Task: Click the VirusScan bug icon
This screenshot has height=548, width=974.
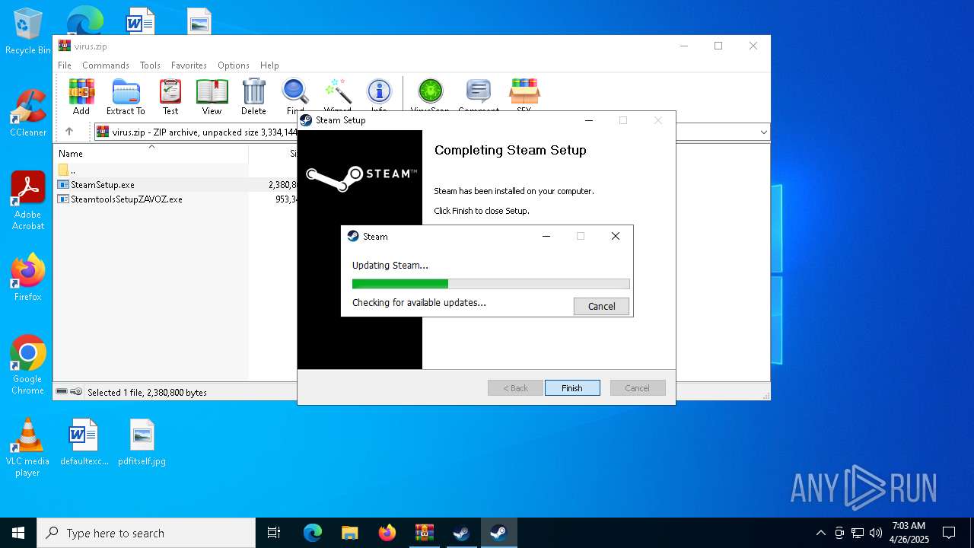Action: (x=430, y=94)
